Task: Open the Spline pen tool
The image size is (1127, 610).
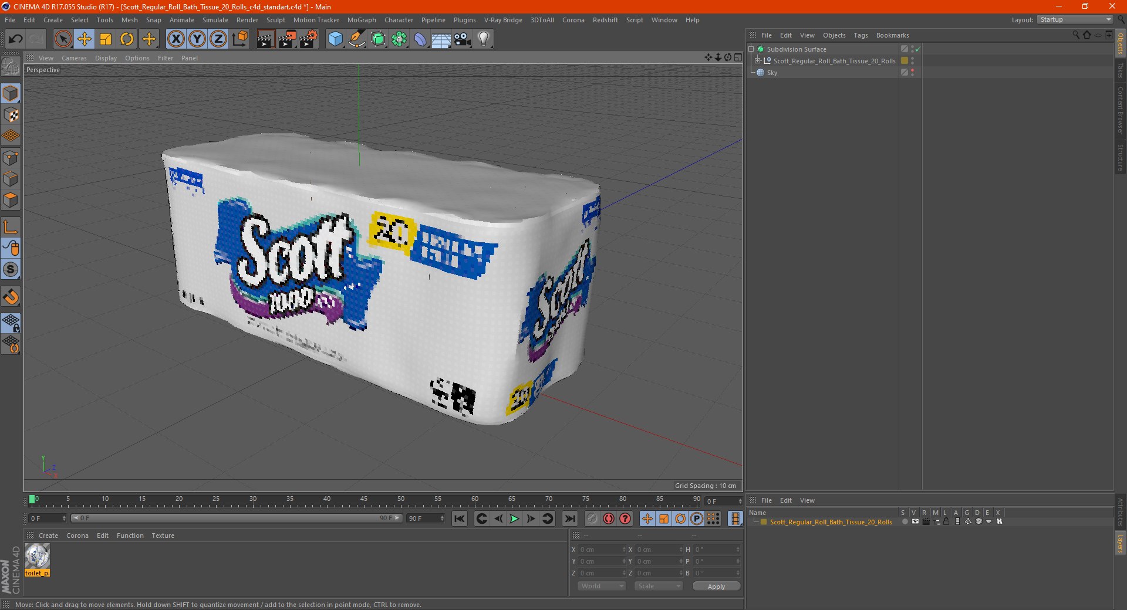Action: (356, 39)
